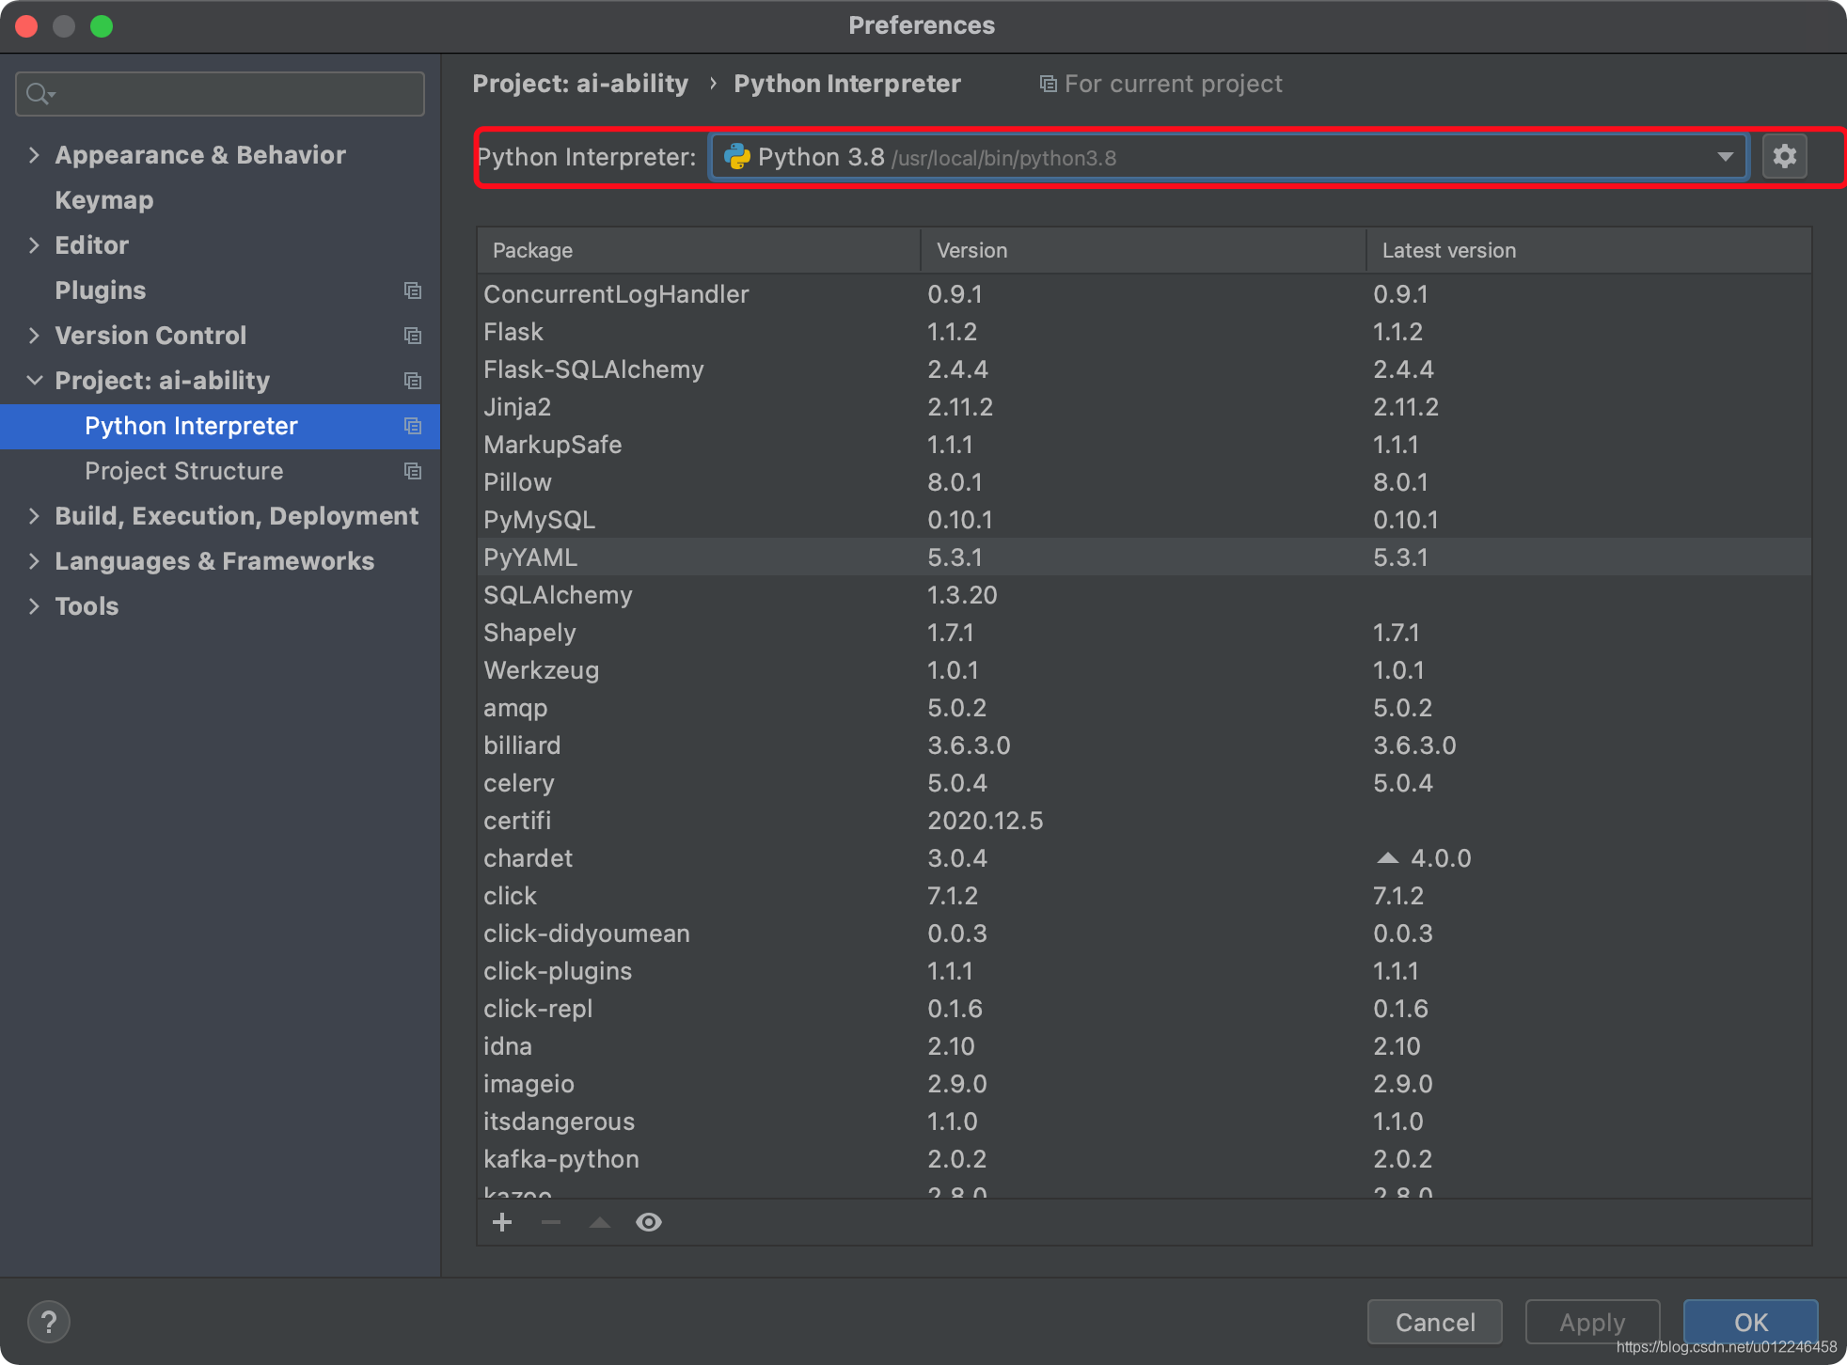Click the add package (+) icon
The width and height of the screenshot is (1847, 1365).
503,1221
